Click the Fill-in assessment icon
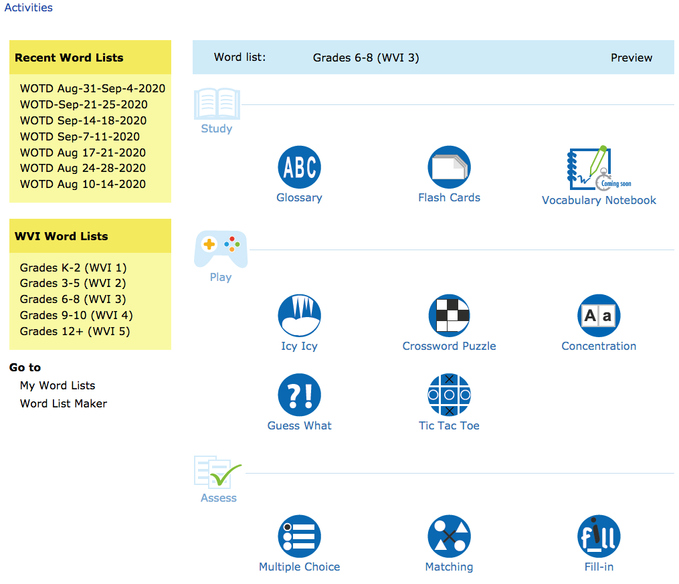 [599, 537]
